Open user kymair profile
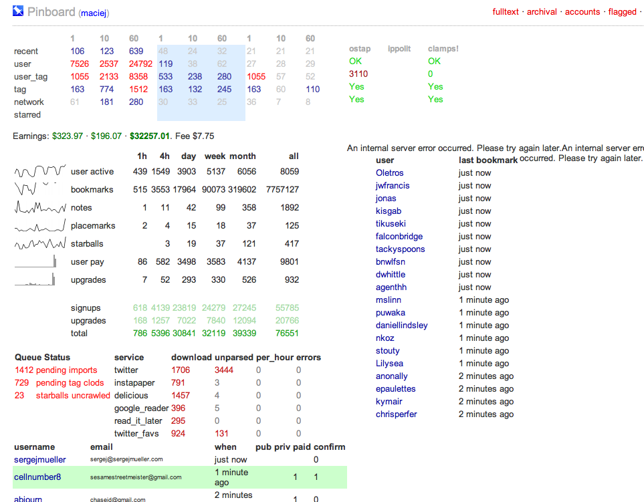Screen dimensions: 644x502 389,402
